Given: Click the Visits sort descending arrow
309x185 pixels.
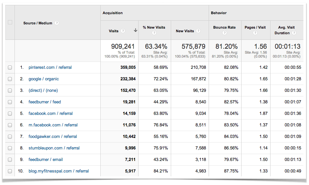Looking at the screenshot, I should 135,31.
